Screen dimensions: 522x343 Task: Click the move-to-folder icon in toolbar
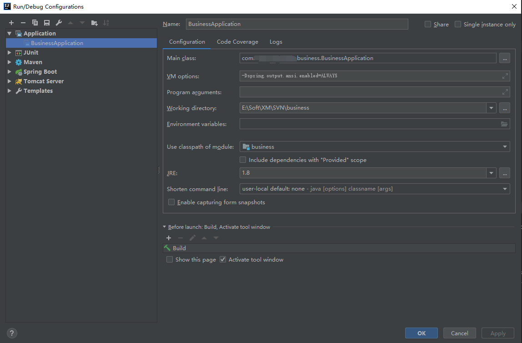(x=94, y=23)
